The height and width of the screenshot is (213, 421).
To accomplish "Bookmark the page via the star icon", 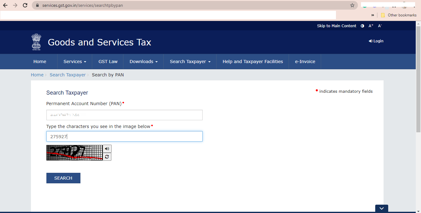I will pyautogui.click(x=352, y=5).
